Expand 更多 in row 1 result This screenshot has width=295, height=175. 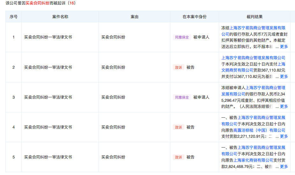point(284,46)
